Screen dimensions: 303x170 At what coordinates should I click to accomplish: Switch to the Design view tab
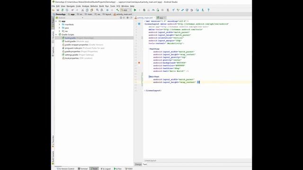click(x=138, y=164)
